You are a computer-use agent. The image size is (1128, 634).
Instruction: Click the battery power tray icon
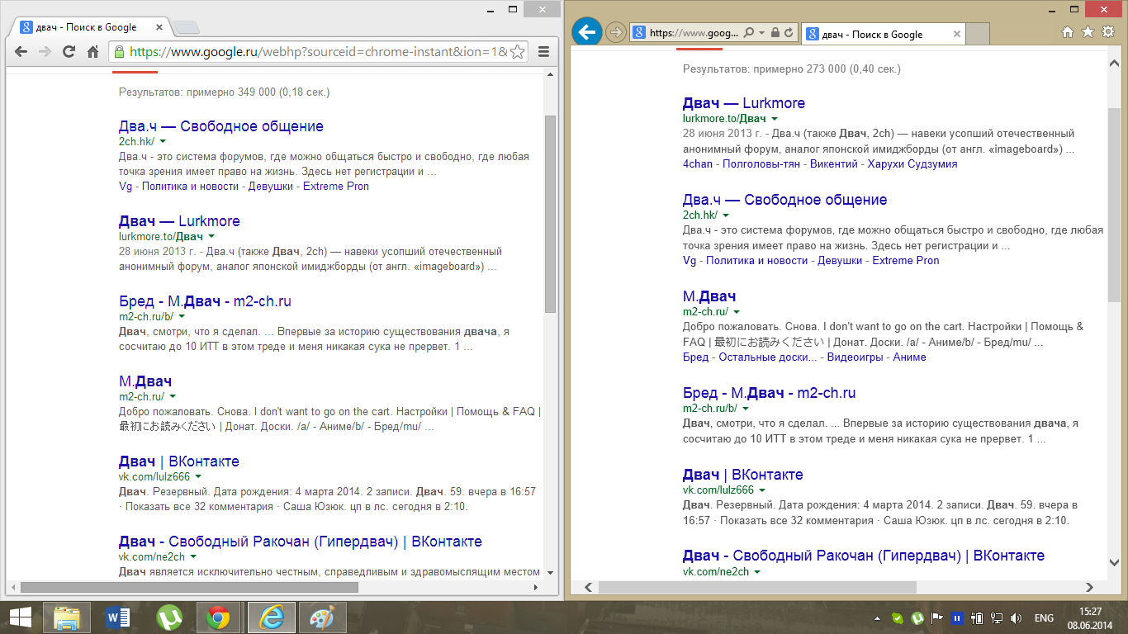click(976, 617)
